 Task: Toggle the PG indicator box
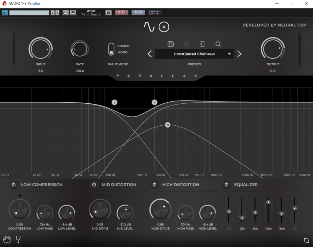[x=88, y=14]
